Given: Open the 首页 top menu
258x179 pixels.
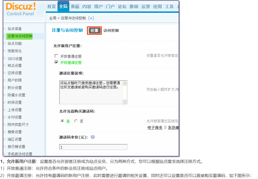Looking at the screenshot, I should pyautogui.click(x=51, y=7).
